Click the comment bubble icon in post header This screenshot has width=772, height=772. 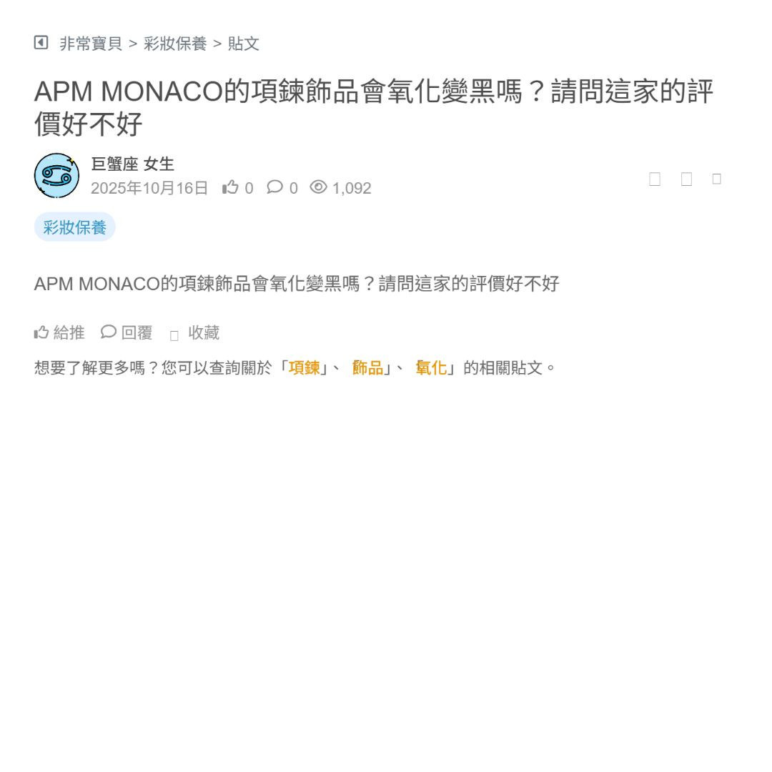[x=274, y=187]
